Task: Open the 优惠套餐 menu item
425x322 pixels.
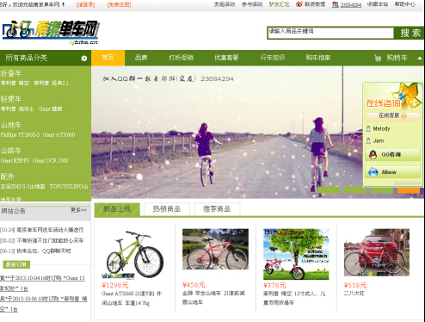Action: click(226, 58)
